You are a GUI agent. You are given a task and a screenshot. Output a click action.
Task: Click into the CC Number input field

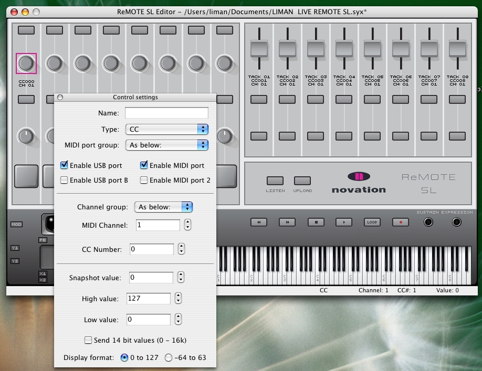pos(152,249)
